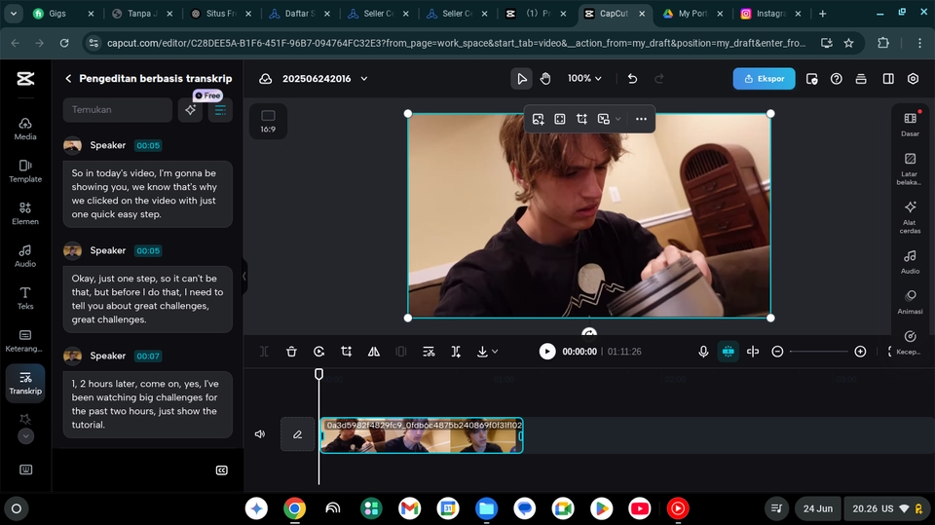Open the Alat cerdas smart tools tab
Viewport: 935px width, 525px height.
click(910, 217)
